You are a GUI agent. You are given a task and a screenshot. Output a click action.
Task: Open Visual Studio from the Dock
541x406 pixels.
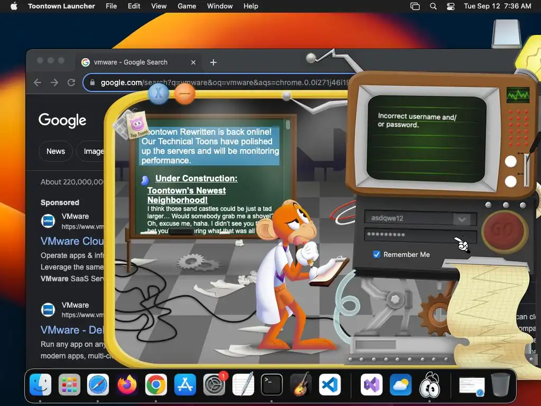click(371, 385)
